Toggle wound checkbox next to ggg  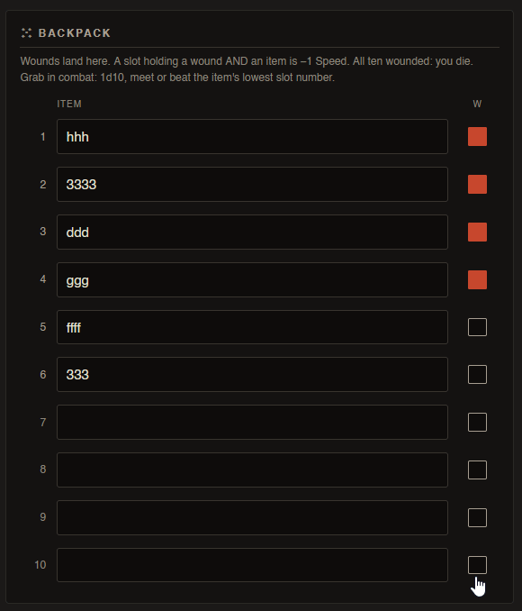coord(477,279)
